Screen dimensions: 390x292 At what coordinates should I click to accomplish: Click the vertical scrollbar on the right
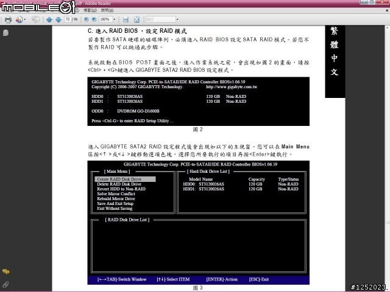click(x=388, y=158)
